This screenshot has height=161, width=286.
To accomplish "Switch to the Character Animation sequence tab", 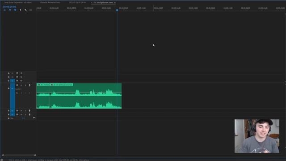I will [x=50, y=3].
